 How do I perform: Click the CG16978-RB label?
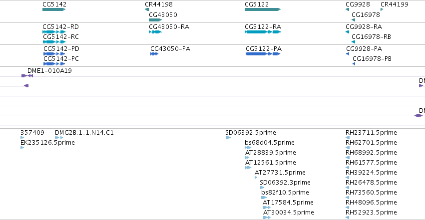(372, 37)
